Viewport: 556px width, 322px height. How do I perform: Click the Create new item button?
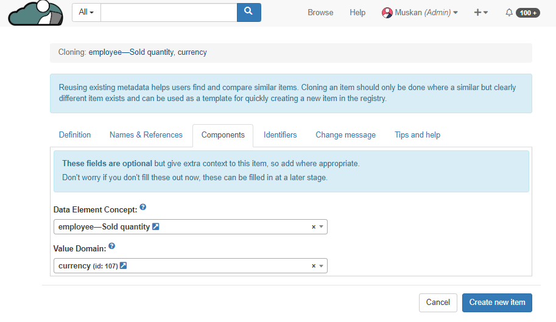497,303
